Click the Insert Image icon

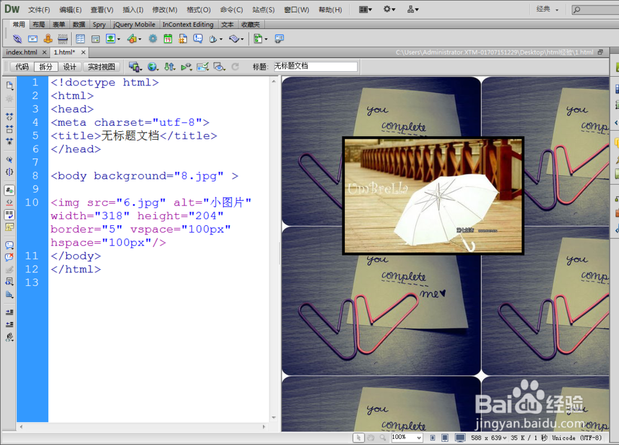[x=110, y=39]
